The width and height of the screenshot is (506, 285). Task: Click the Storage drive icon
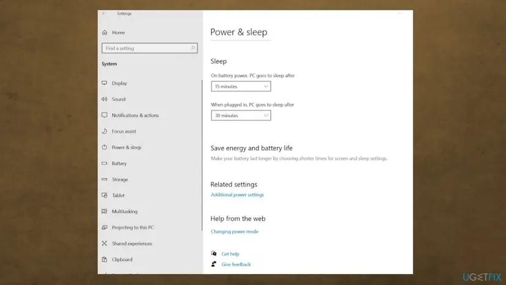(x=105, y=179)
